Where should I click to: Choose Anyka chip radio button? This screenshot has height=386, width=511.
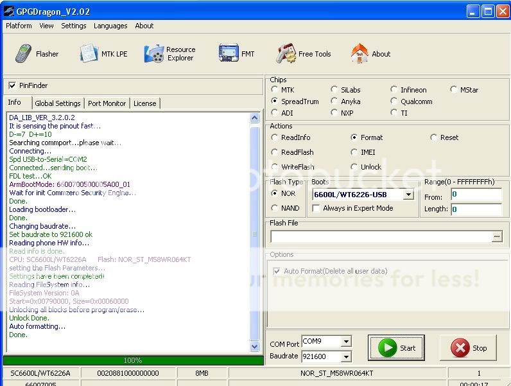point(334,101)
